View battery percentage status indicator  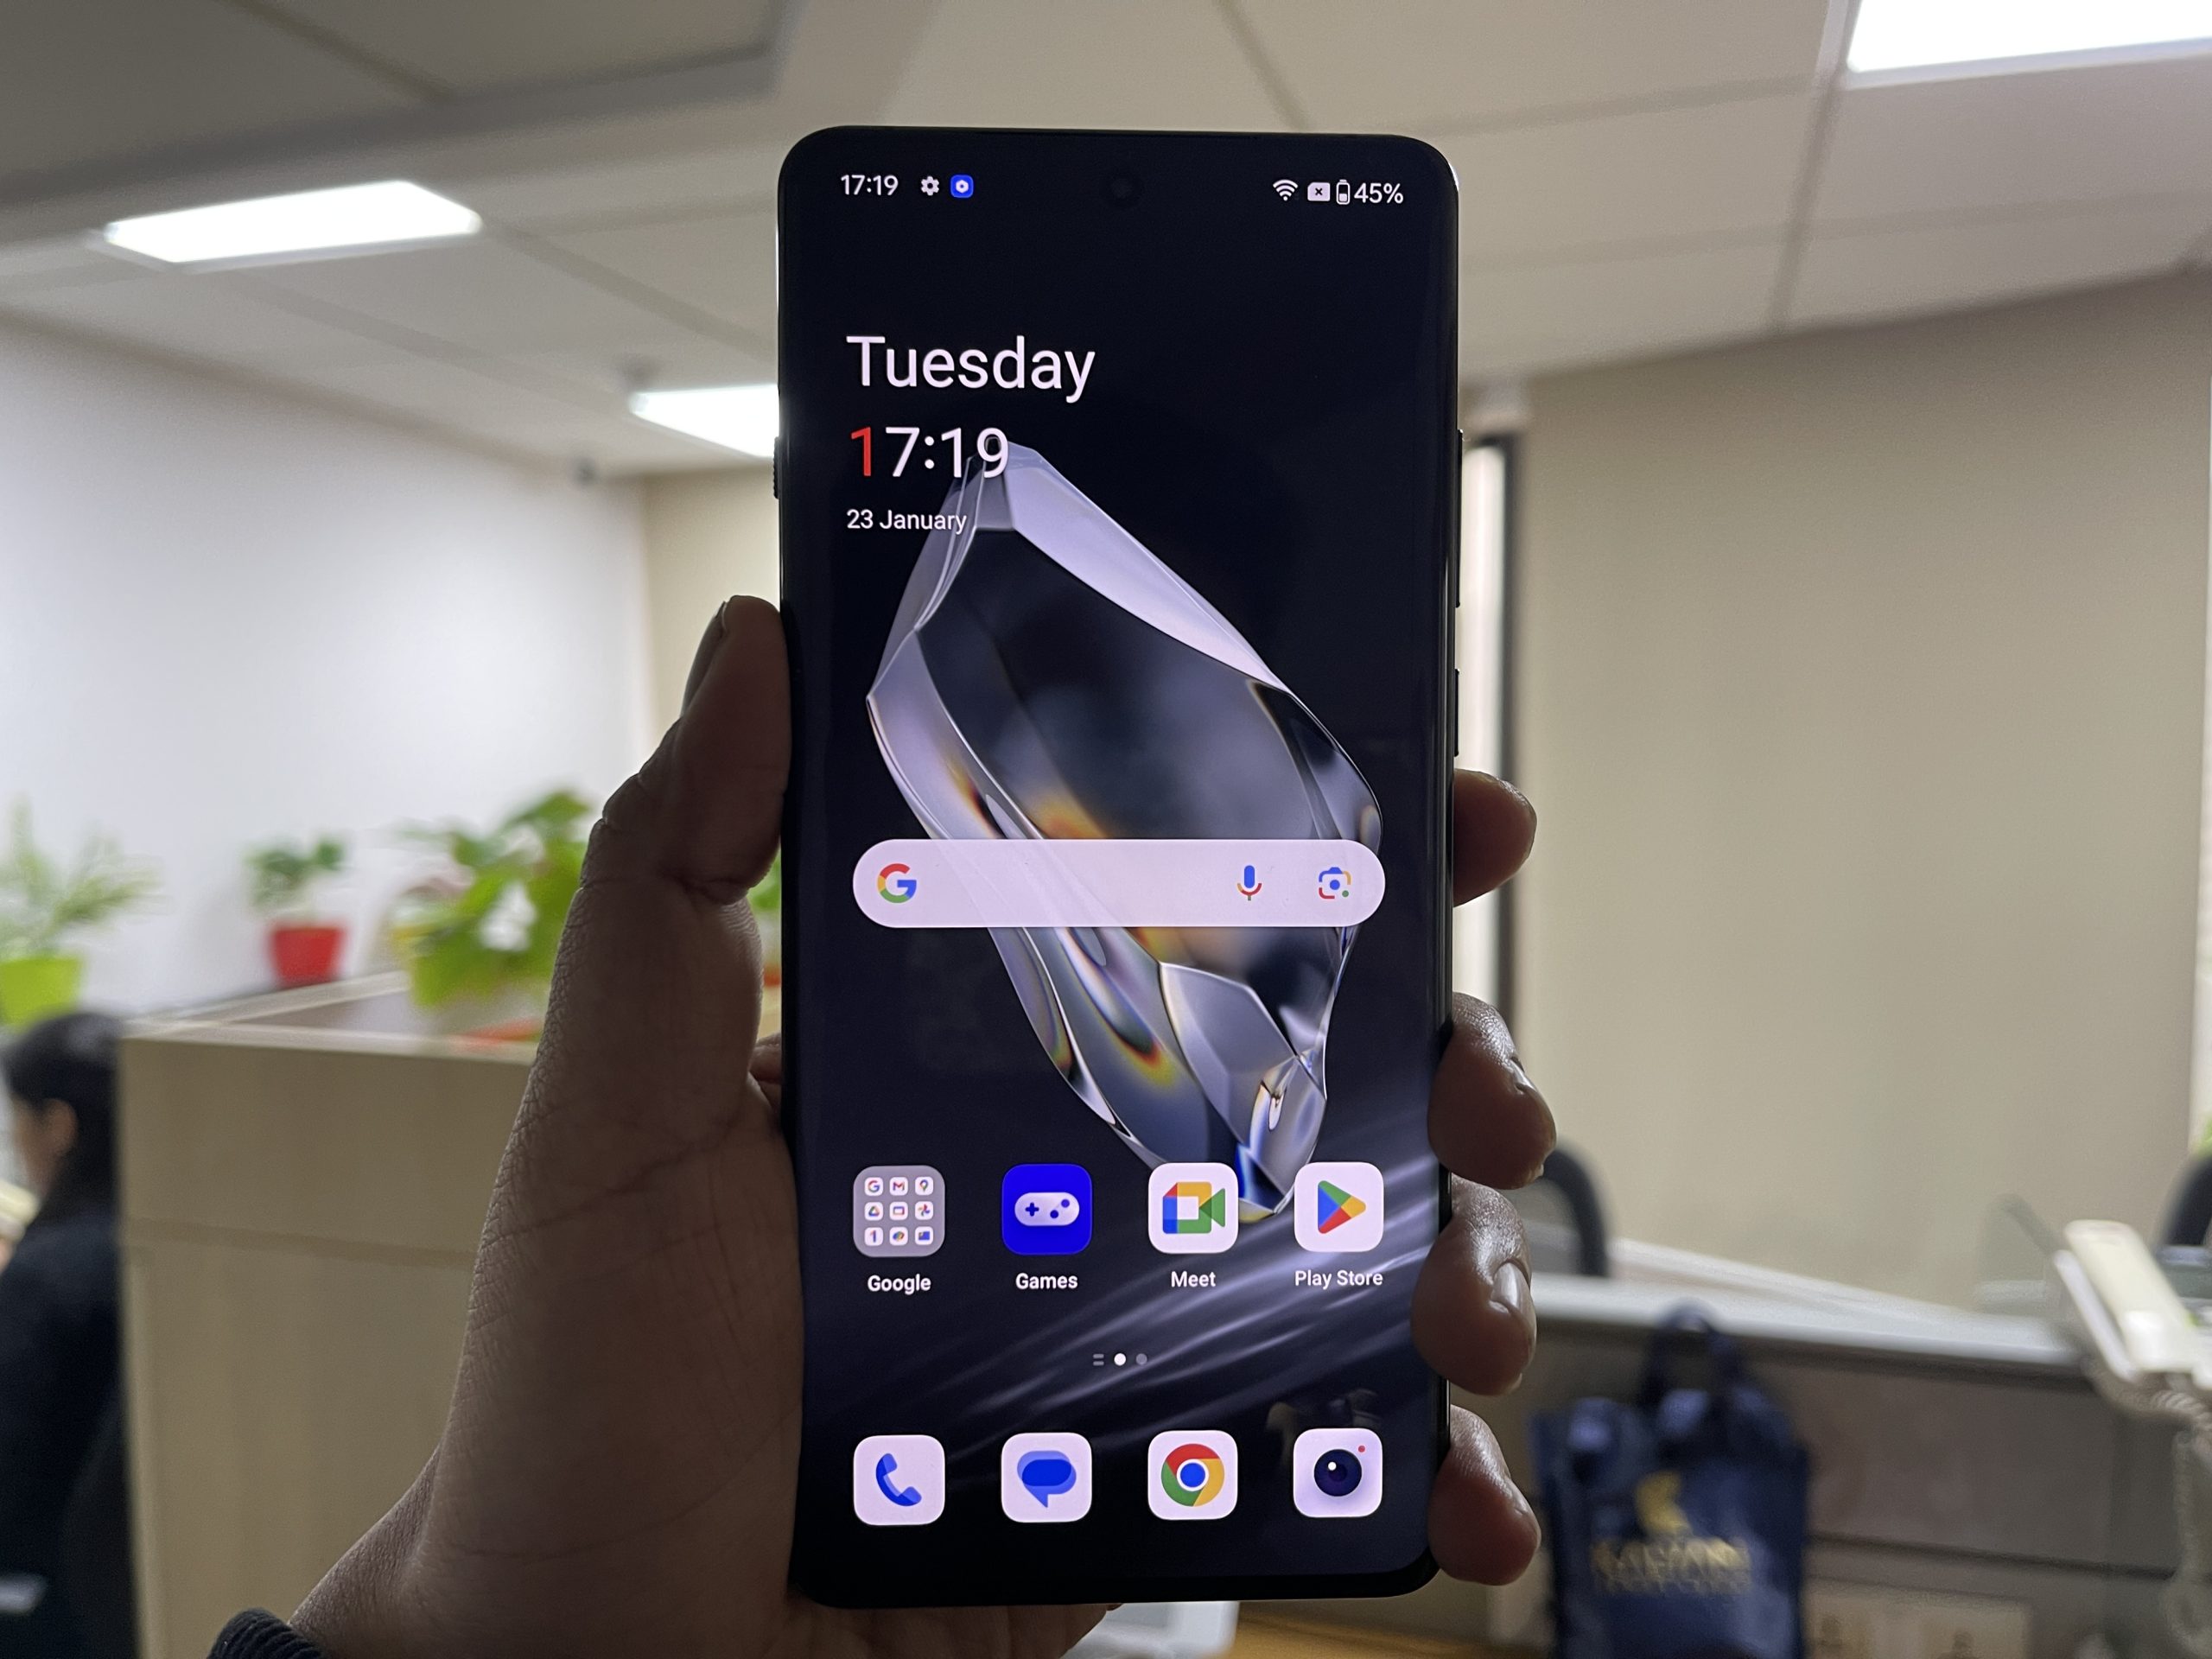pos(1374,195)
